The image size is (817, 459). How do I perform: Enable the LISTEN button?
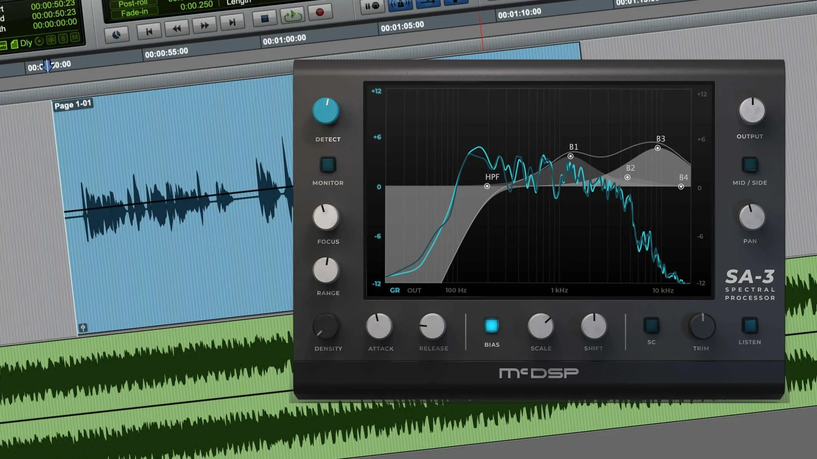point(749,326)
